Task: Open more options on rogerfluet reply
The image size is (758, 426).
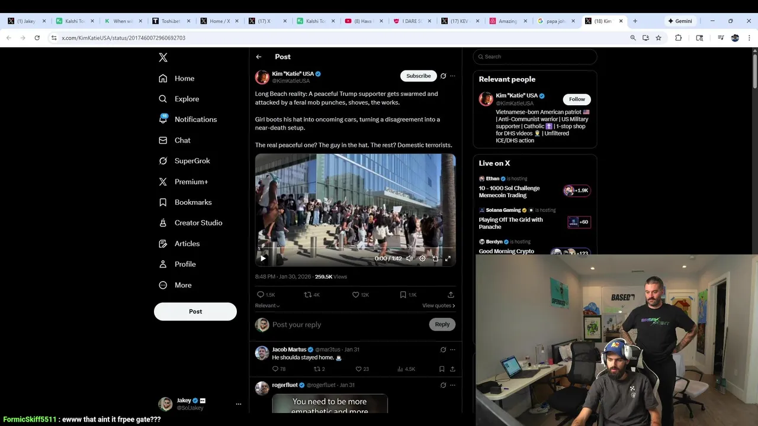Action: point(452,385)
